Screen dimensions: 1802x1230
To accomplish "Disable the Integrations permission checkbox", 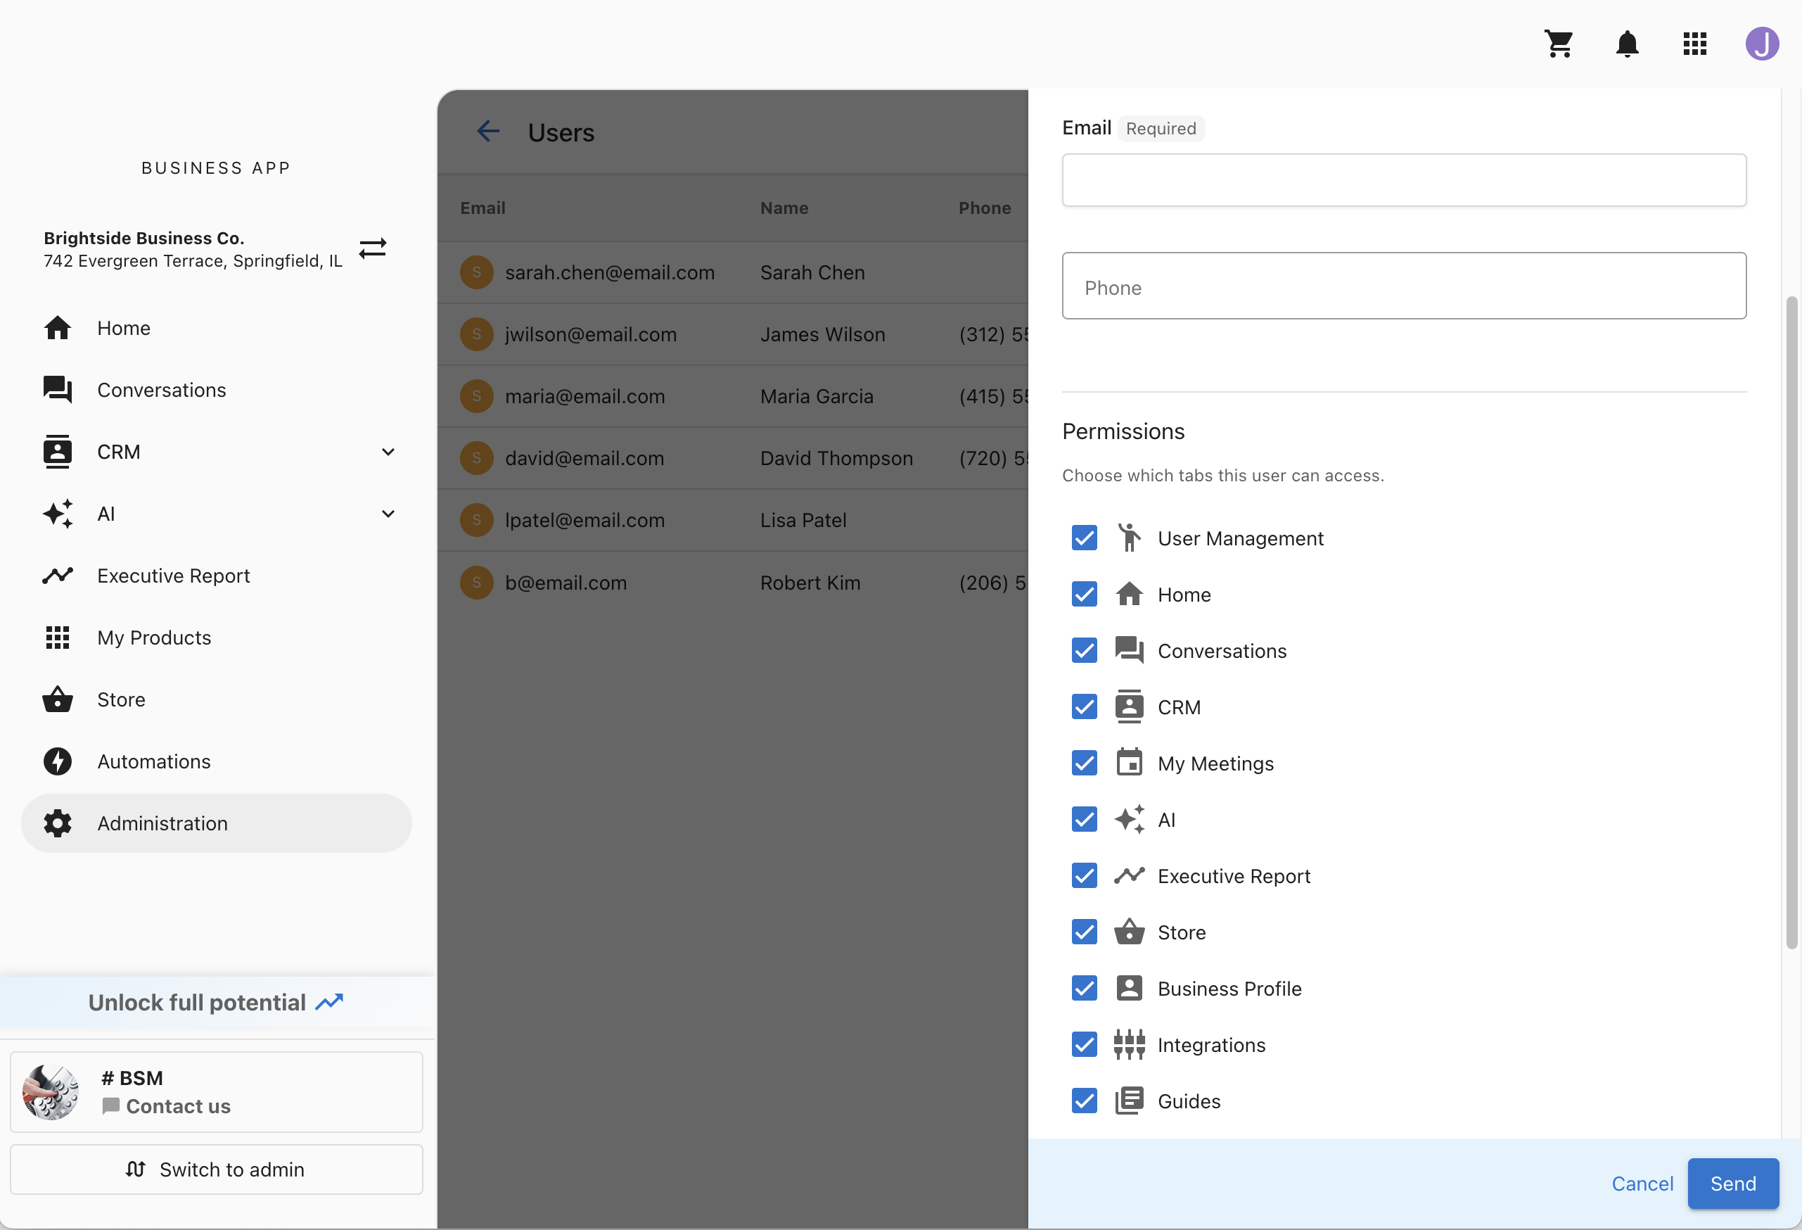I will pos(1083,1045).
